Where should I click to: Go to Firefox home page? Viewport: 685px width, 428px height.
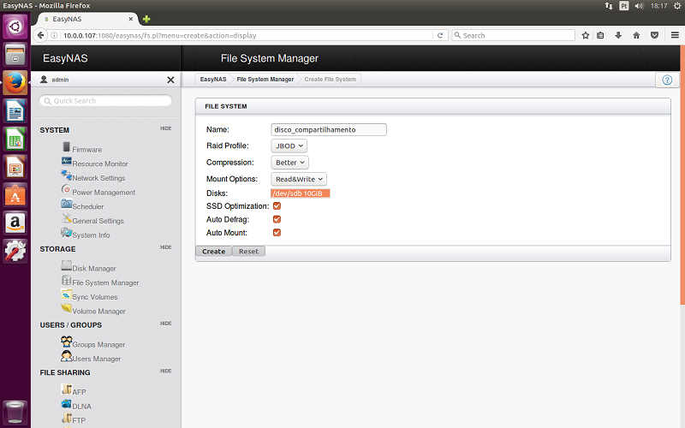click(x=636, y=35)
